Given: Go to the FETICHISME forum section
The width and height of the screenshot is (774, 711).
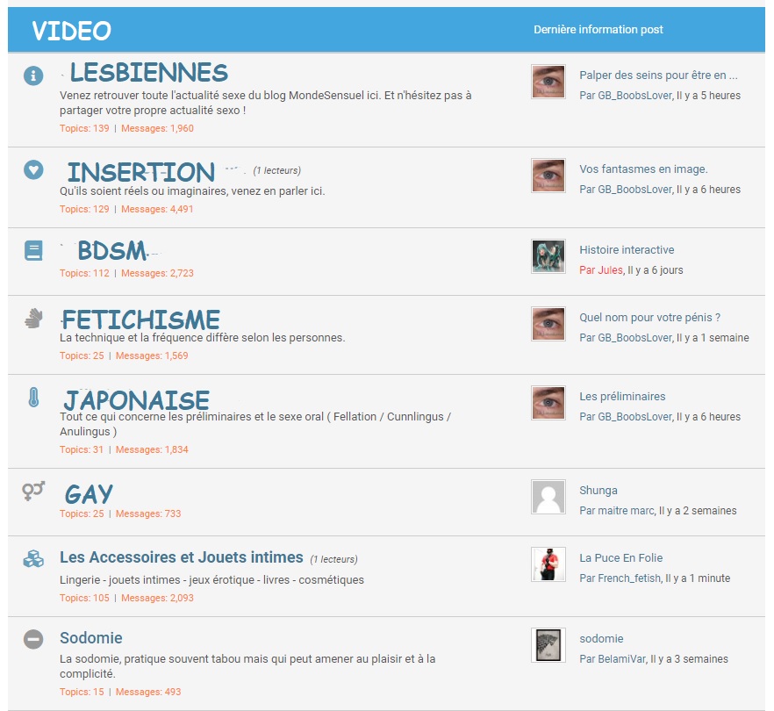Looking at the screenshot, I should click(x=140, y=319).
